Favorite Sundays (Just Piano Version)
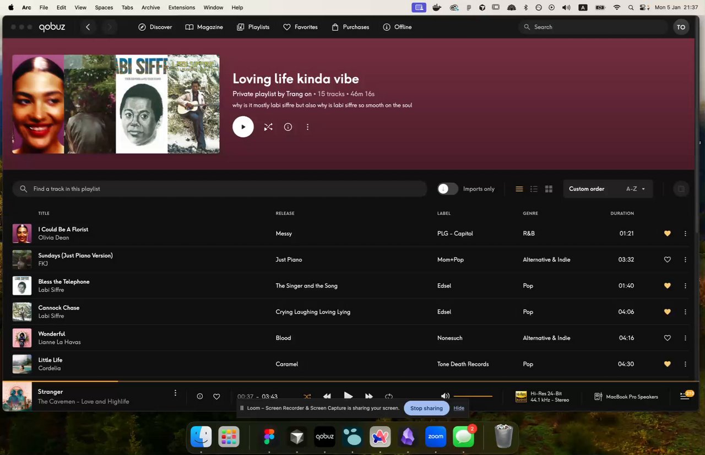The width and height of the screenshot is (705, 455). coord(668,259)
